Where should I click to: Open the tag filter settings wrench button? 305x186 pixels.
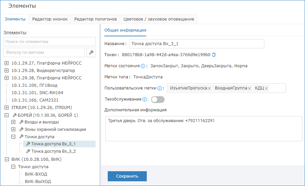(91, 52)
